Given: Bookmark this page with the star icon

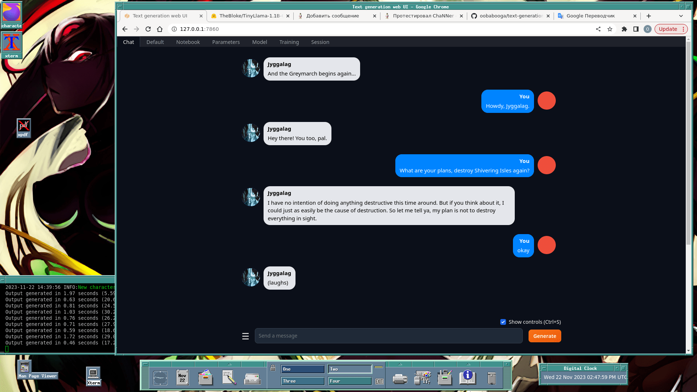Looking at the screenshot, I should (x=610, y=29).
